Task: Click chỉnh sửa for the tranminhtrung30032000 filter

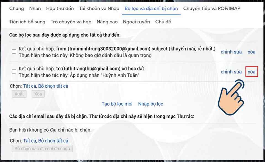Action: (231, 52)
